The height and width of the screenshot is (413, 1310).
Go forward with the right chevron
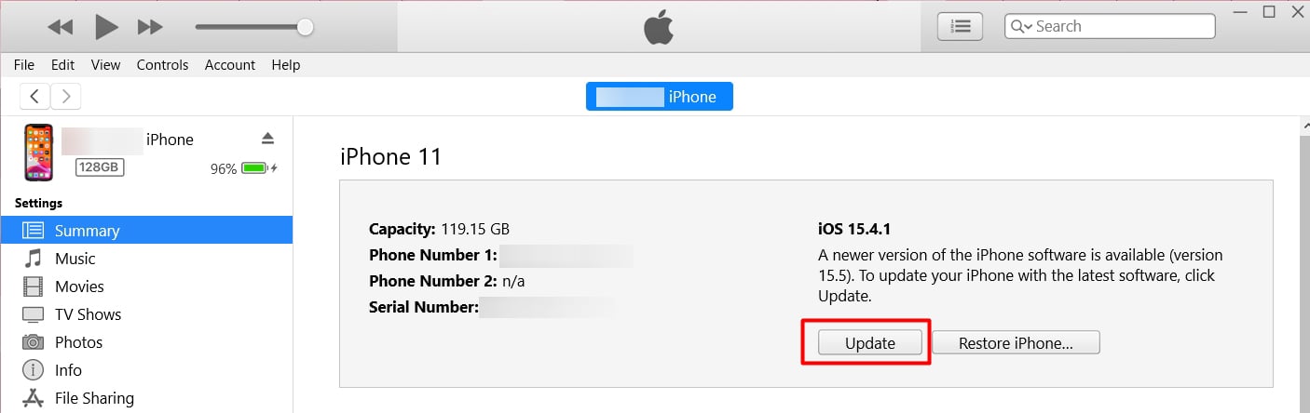pyautogui.click(x=65, y=96)
